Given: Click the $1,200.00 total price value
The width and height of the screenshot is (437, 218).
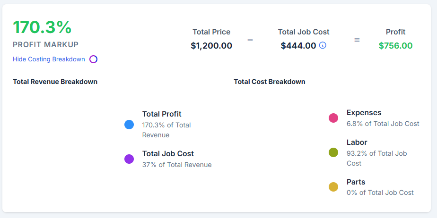Looking at the screenshot, I should tap(211, 46).
